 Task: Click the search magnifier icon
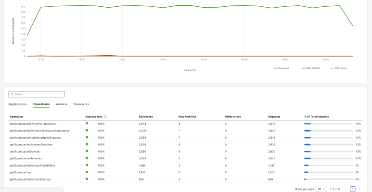click(x=12, y=95)
